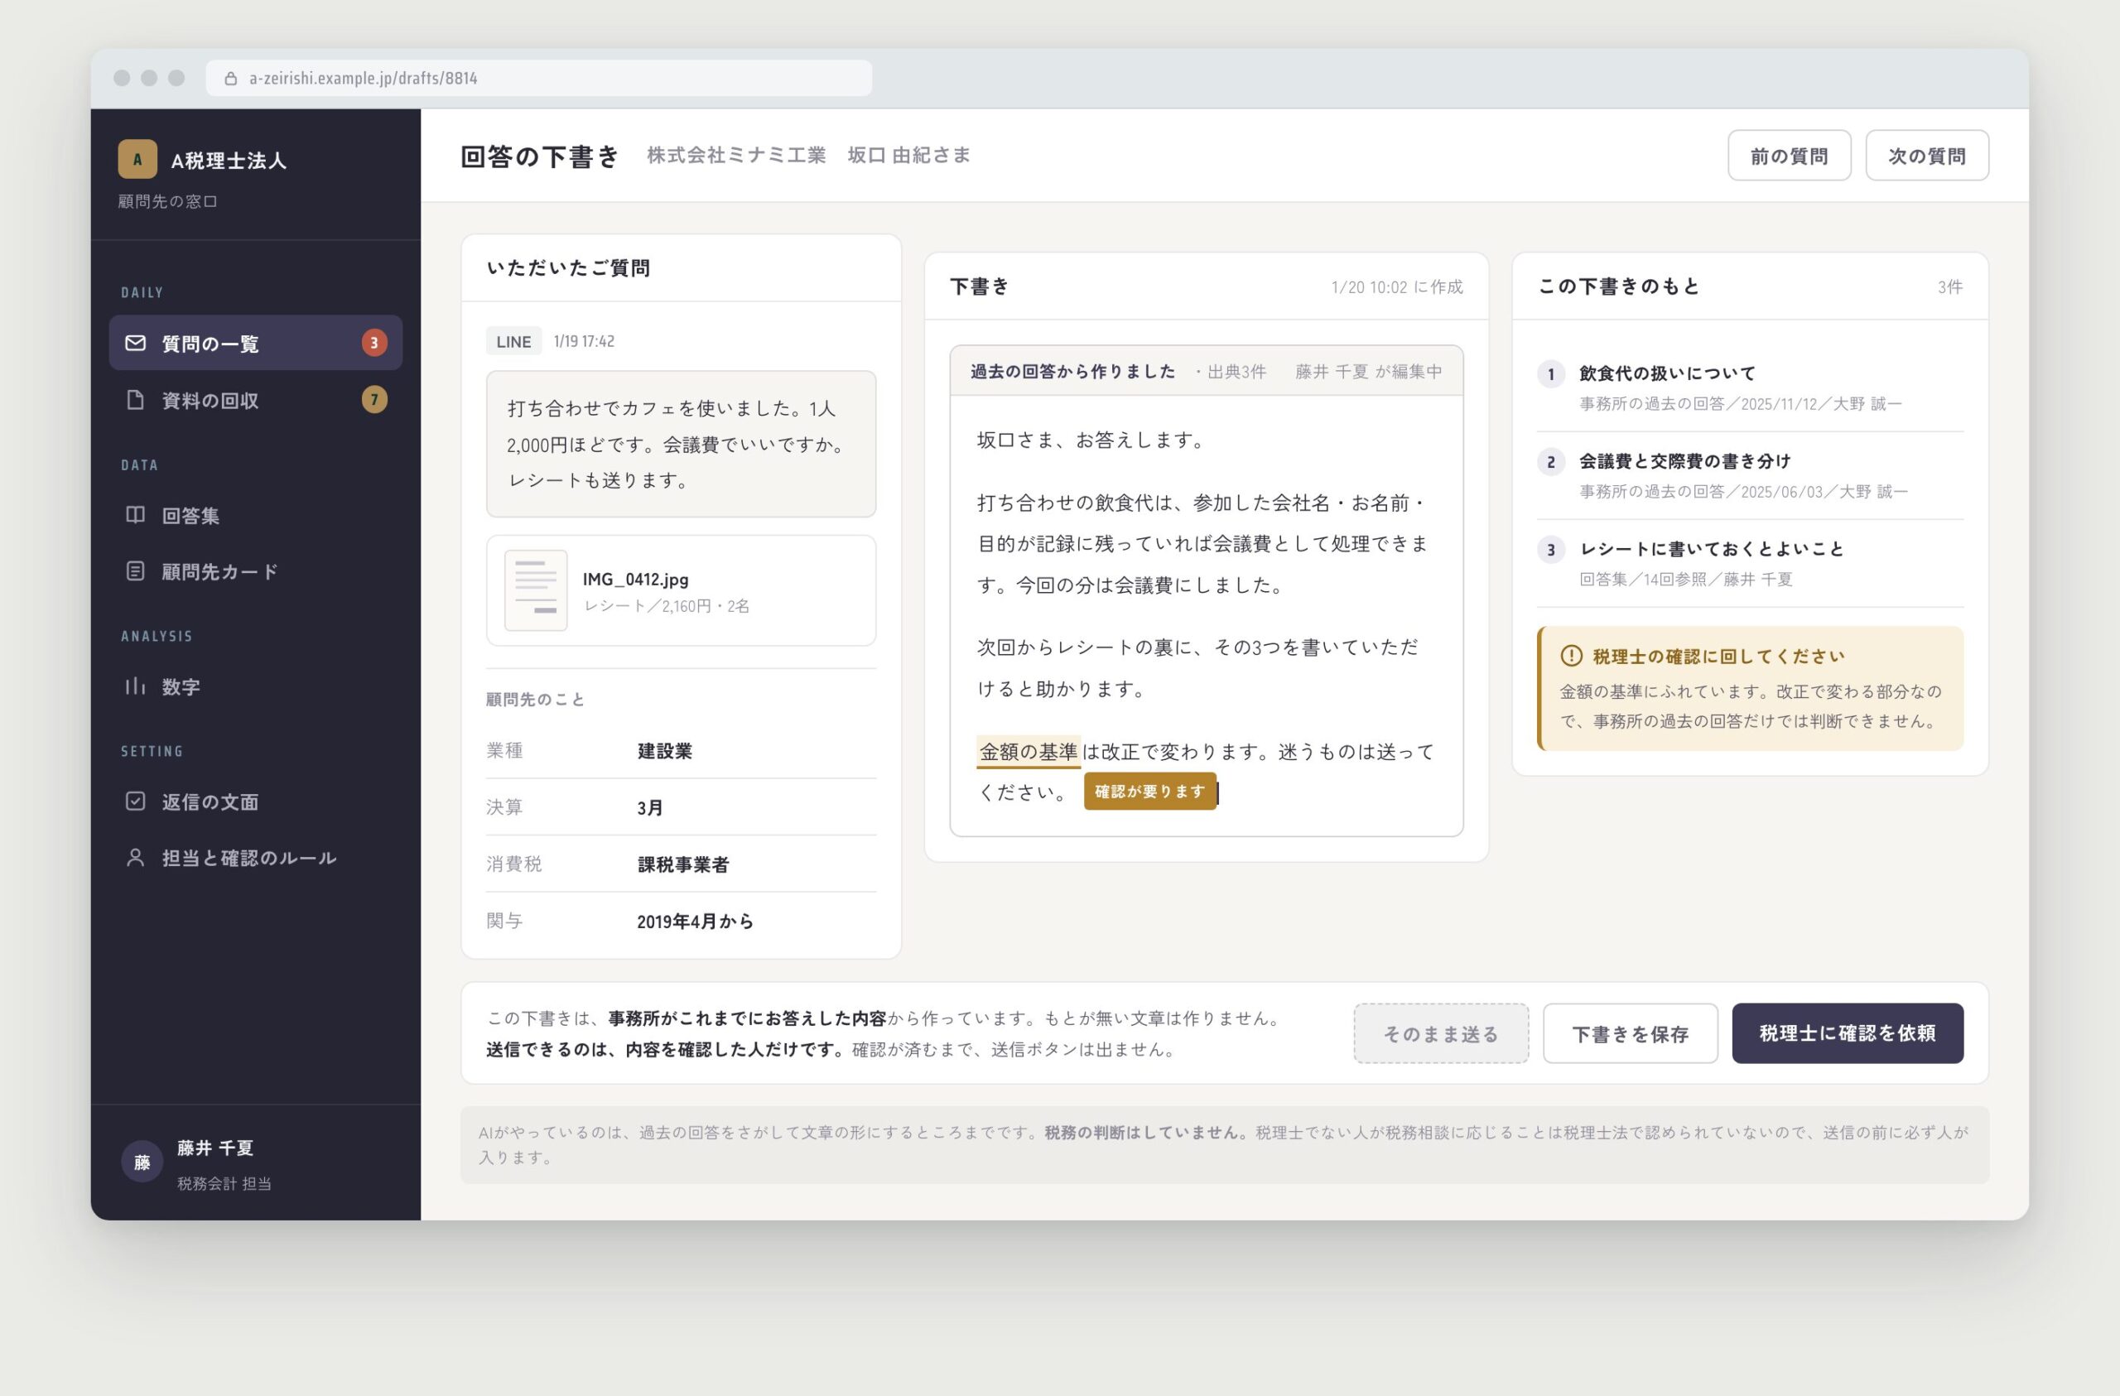Click source number 1 circle

[x=1551, y=373]
